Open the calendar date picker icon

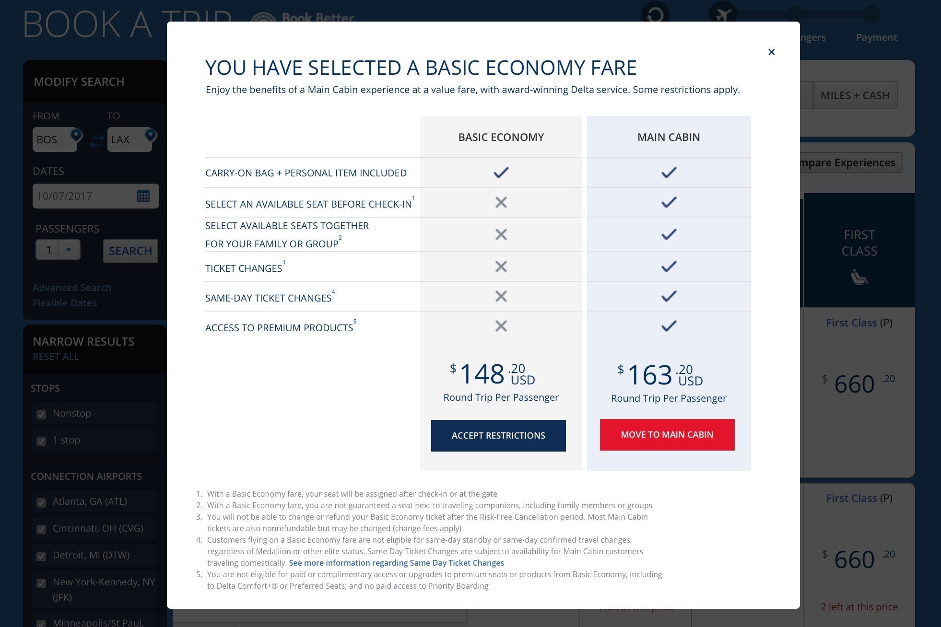tap(143, 196)
